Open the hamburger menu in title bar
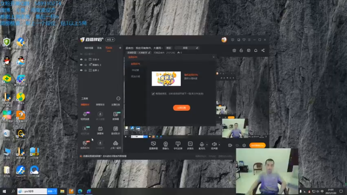Screen dimensions: 347x195 pyautogui.click(x=249, y=40)
